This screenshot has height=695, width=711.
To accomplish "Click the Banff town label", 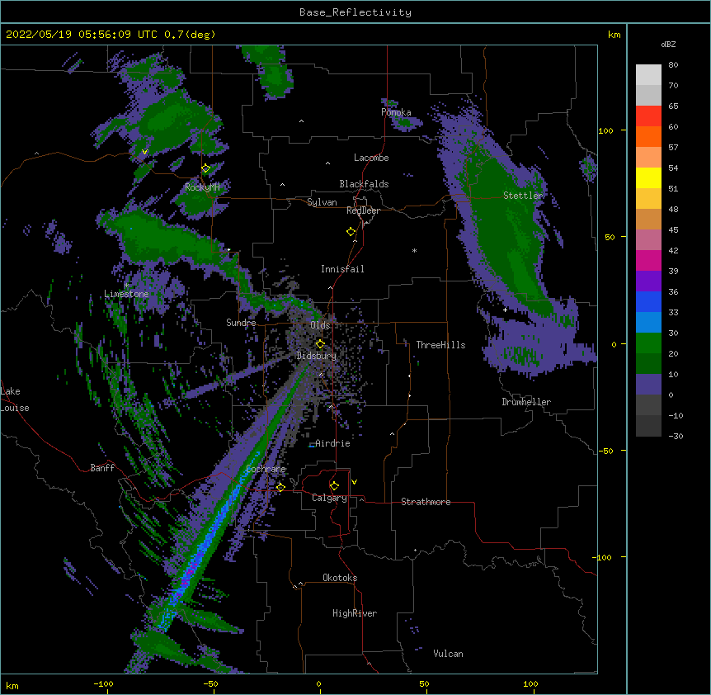I will coord(102,468).
